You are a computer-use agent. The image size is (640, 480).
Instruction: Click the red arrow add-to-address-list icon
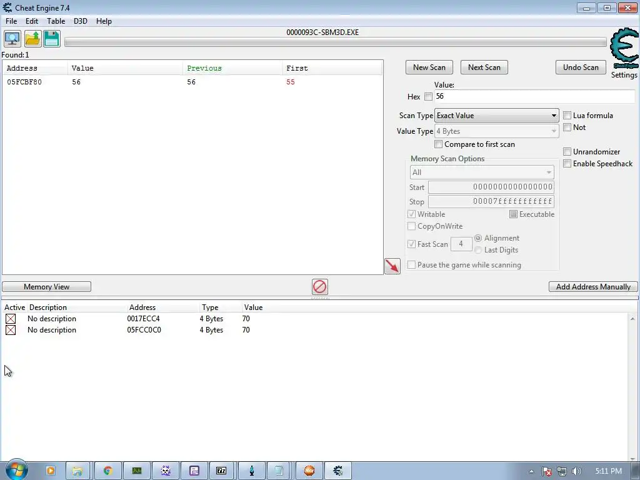tap(392, 266)
